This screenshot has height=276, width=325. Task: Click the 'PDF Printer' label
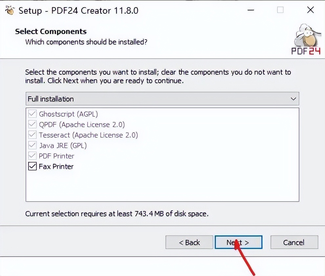click(x=56, y=156)
